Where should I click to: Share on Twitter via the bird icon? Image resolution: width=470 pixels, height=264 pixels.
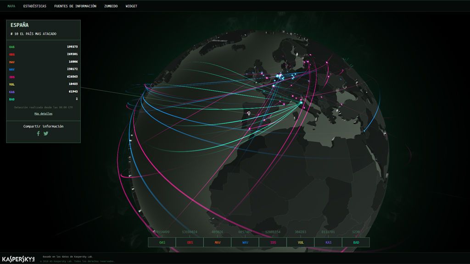(46, 133)
